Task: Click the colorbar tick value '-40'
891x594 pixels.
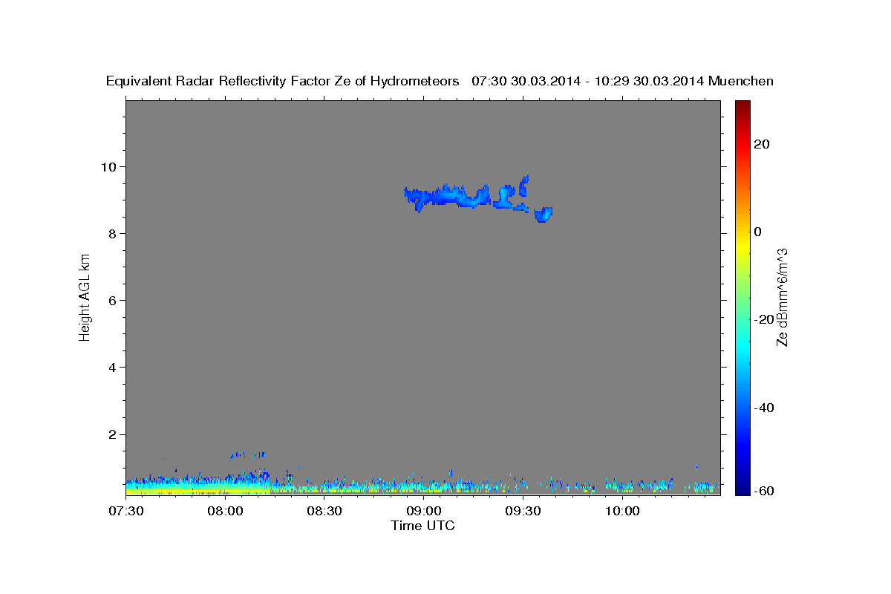Action: tap(765, 408)
